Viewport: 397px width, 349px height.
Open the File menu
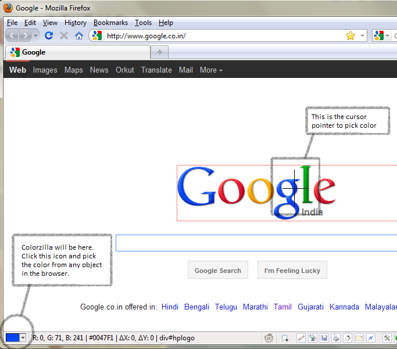tap(12, 23)
